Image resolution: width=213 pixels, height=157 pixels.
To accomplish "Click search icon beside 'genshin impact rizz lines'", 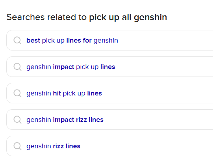I will (18, 120).
